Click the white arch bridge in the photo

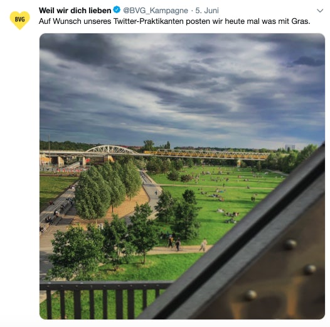tap(112, 150)
